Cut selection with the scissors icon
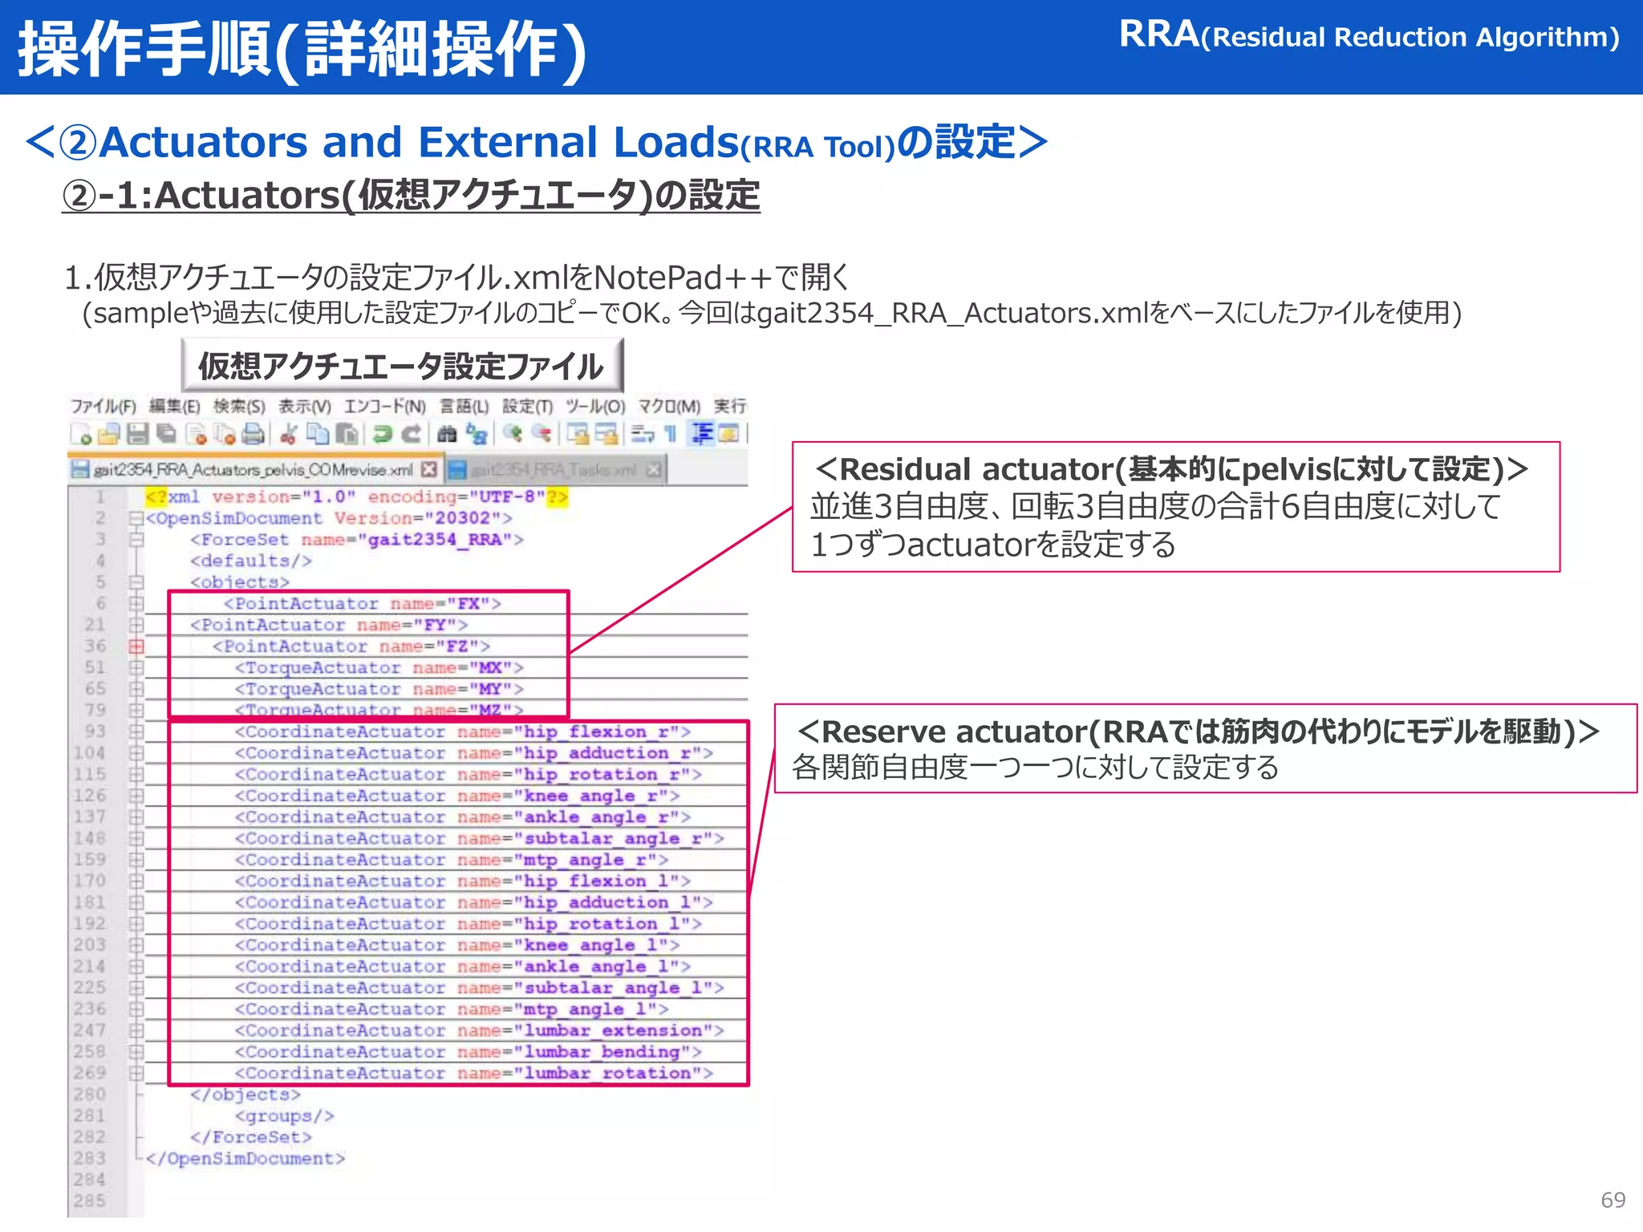Viewport: 1643px width, 1232px height. [x=289, y=434]
